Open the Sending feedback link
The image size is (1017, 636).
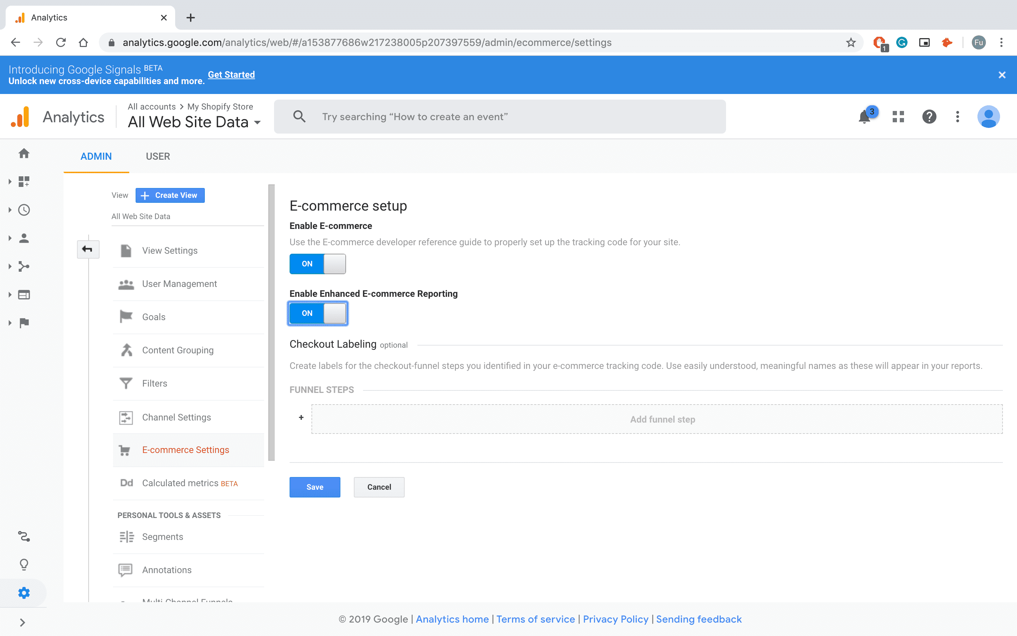[x=699, y=619]
